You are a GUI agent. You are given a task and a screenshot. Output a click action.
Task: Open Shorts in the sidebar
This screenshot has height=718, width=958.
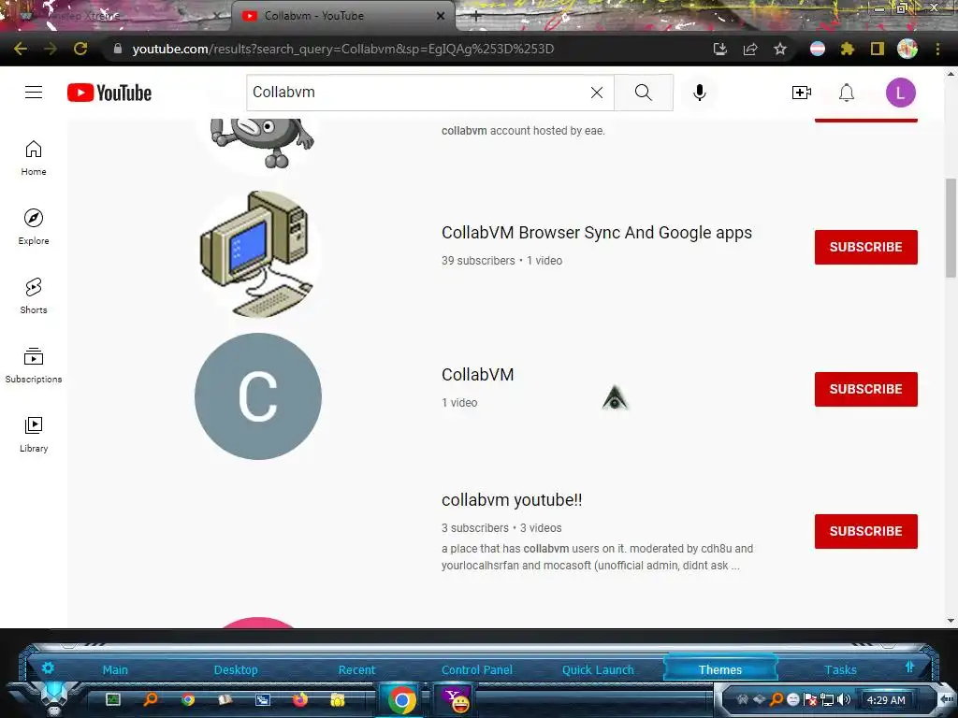[x=34, y=295]
